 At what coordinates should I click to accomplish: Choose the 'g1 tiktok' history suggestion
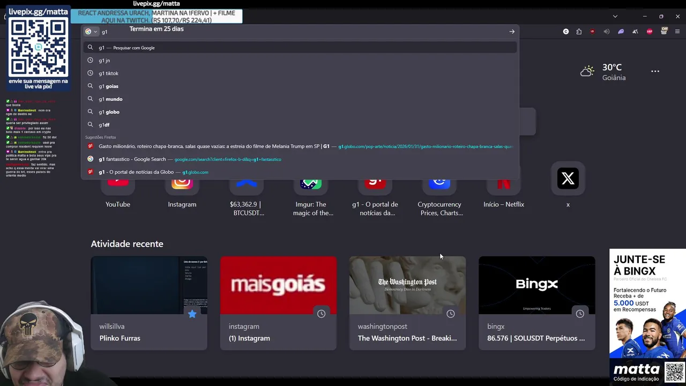click(x=300, y=73)
